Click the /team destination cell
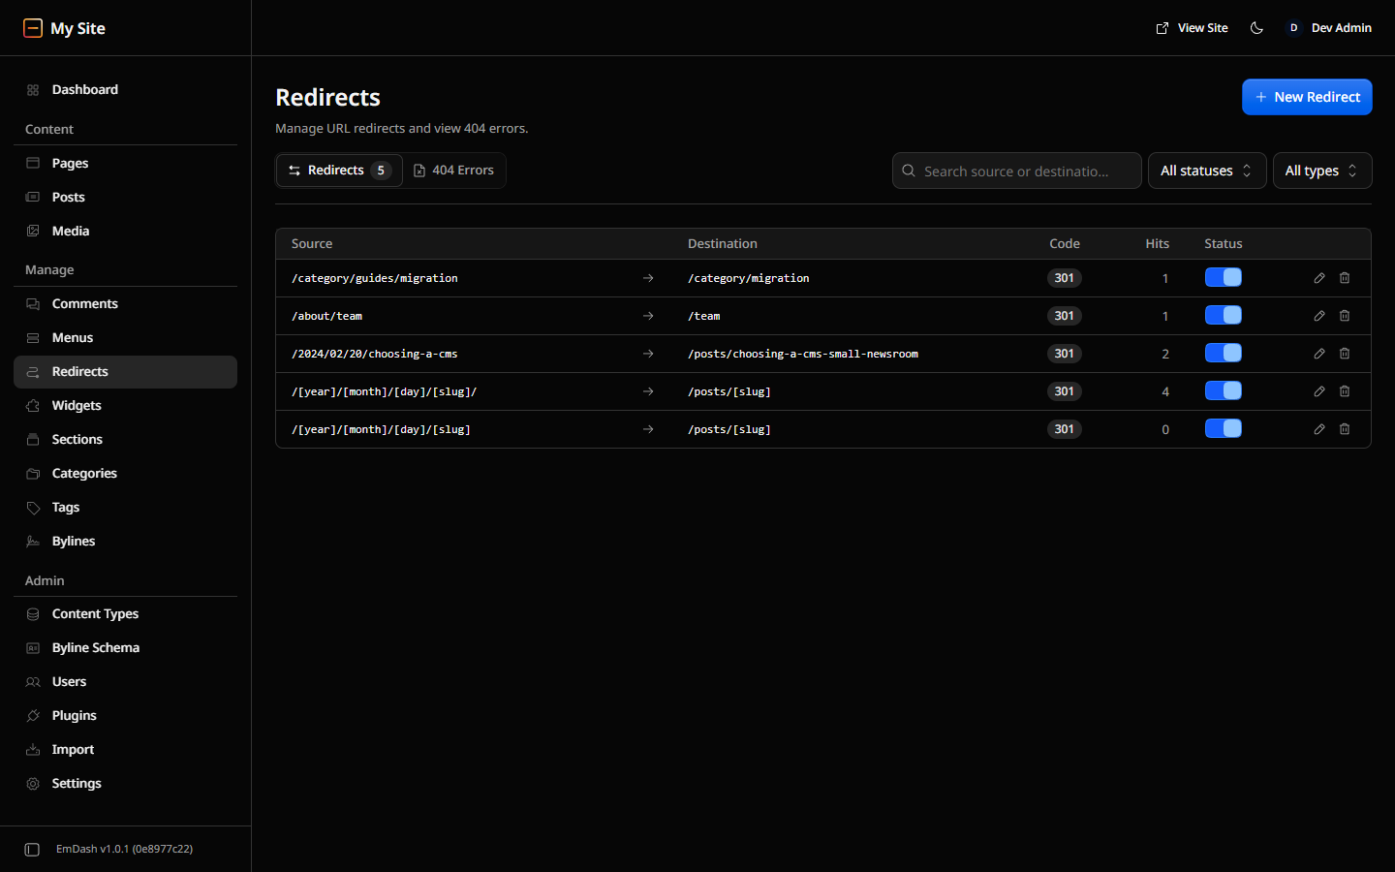 (x=704, y=316)
